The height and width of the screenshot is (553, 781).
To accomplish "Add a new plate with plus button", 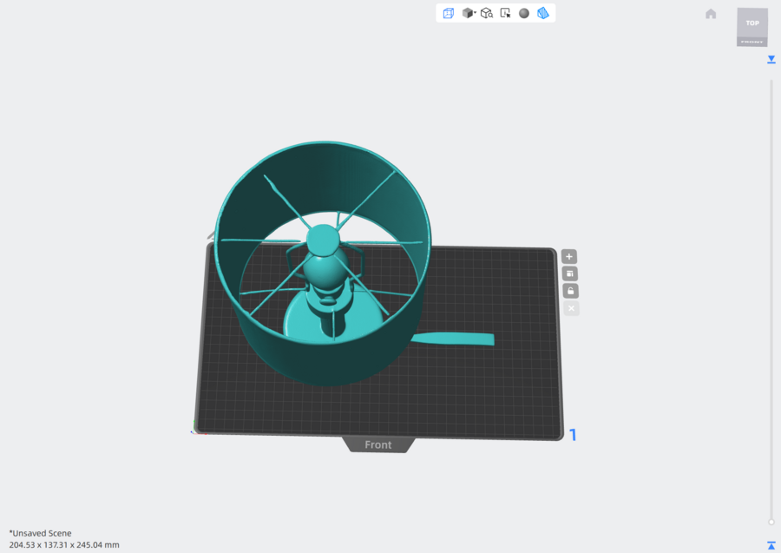I will 569,257.
